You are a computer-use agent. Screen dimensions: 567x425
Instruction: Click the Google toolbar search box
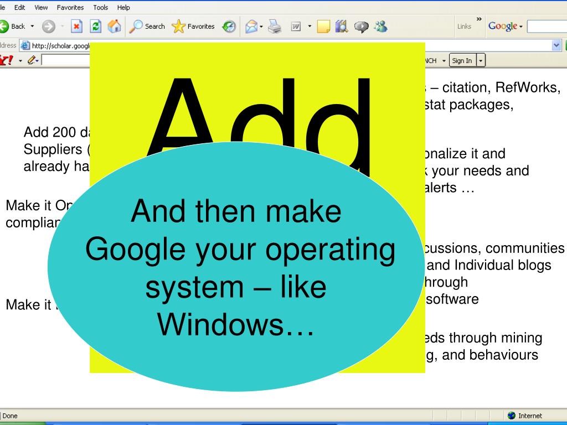tap(547, 27)
